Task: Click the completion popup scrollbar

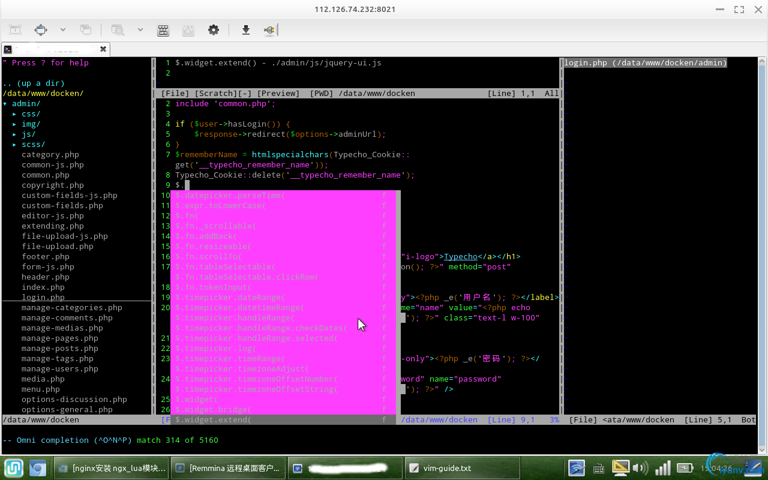Action: point(398,302)
